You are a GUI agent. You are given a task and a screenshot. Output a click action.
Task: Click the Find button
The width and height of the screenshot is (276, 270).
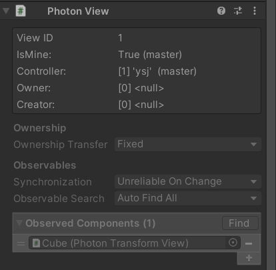240,223
